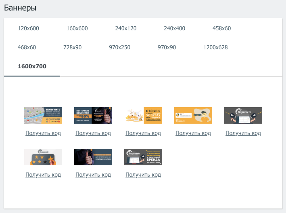This screenshot has width=286, height=213.
Task: Select the 240x120 banner size
Action: pyautogui.click(x=125, y=28)
